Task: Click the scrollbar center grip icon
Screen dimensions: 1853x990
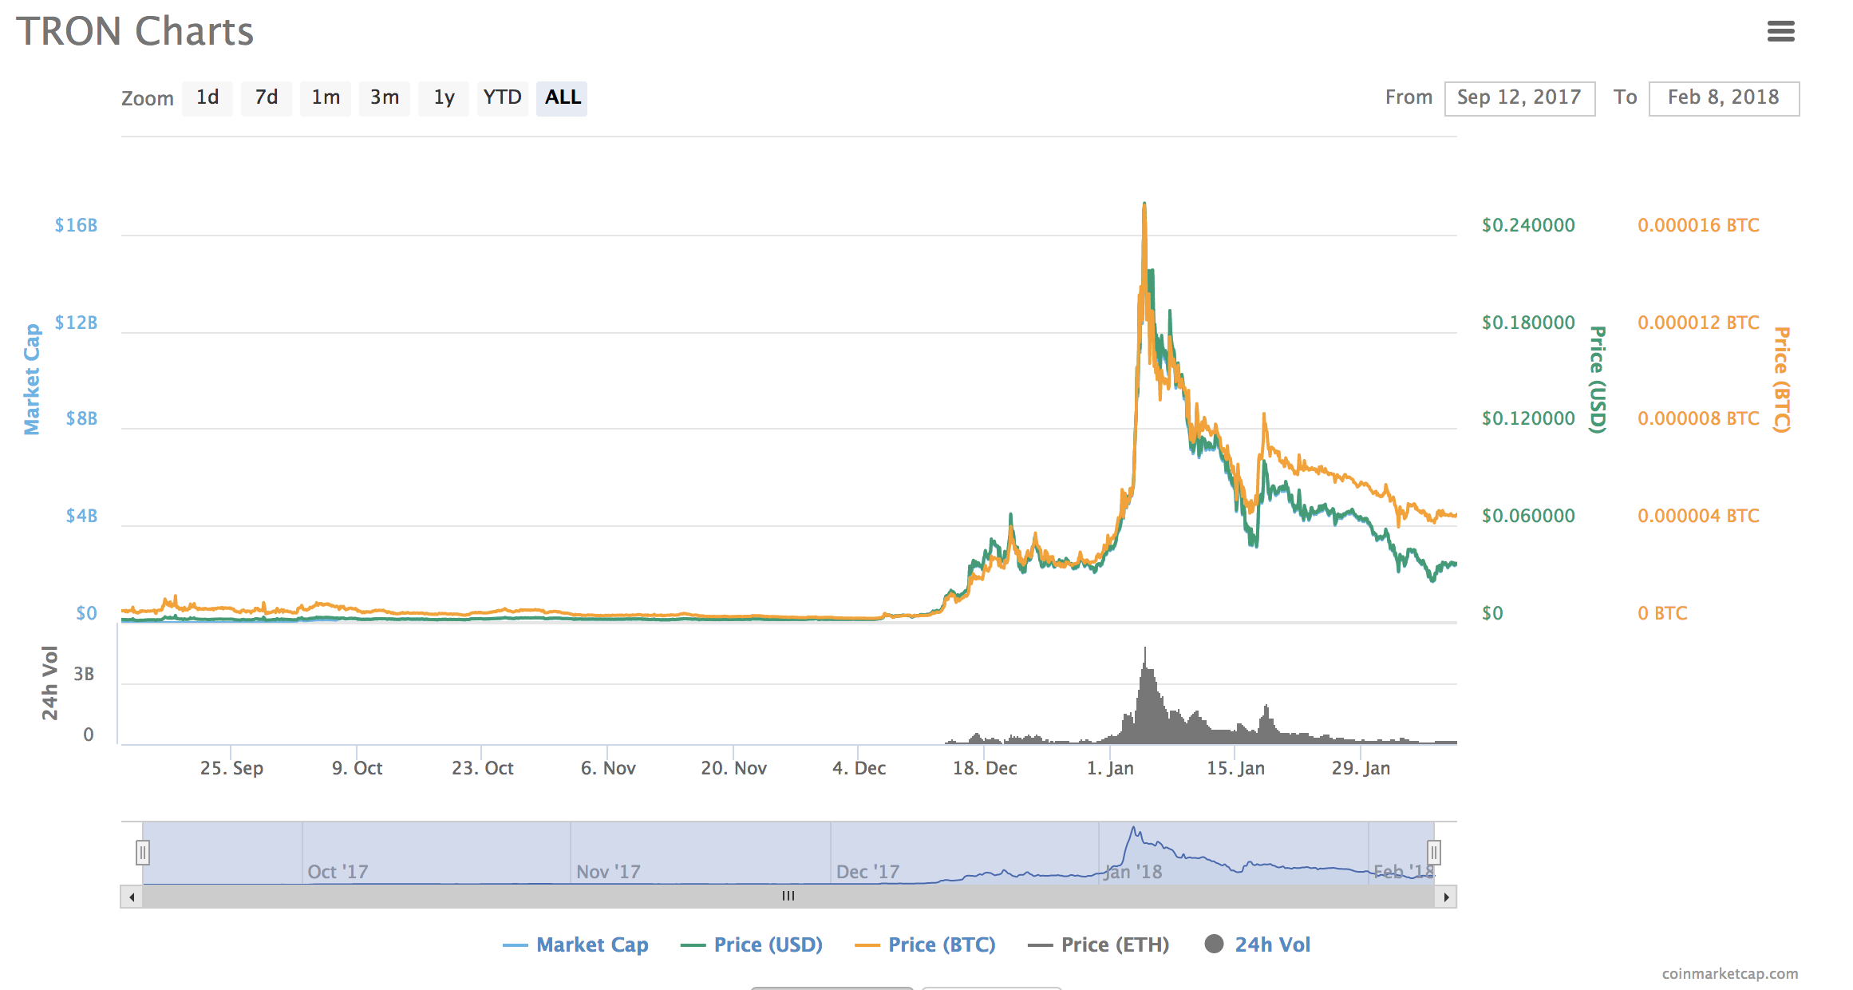Action: (788, 897)
